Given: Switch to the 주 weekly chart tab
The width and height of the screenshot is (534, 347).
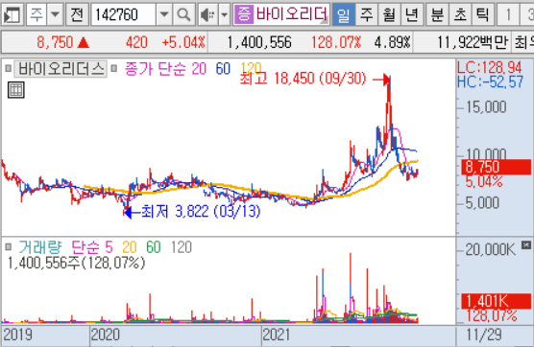Looking at the screenshot, I should click(367, 14).
